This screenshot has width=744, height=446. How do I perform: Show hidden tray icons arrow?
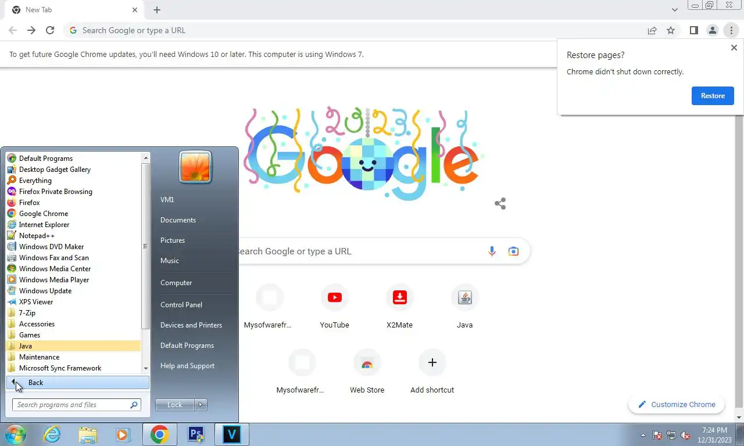643,435
